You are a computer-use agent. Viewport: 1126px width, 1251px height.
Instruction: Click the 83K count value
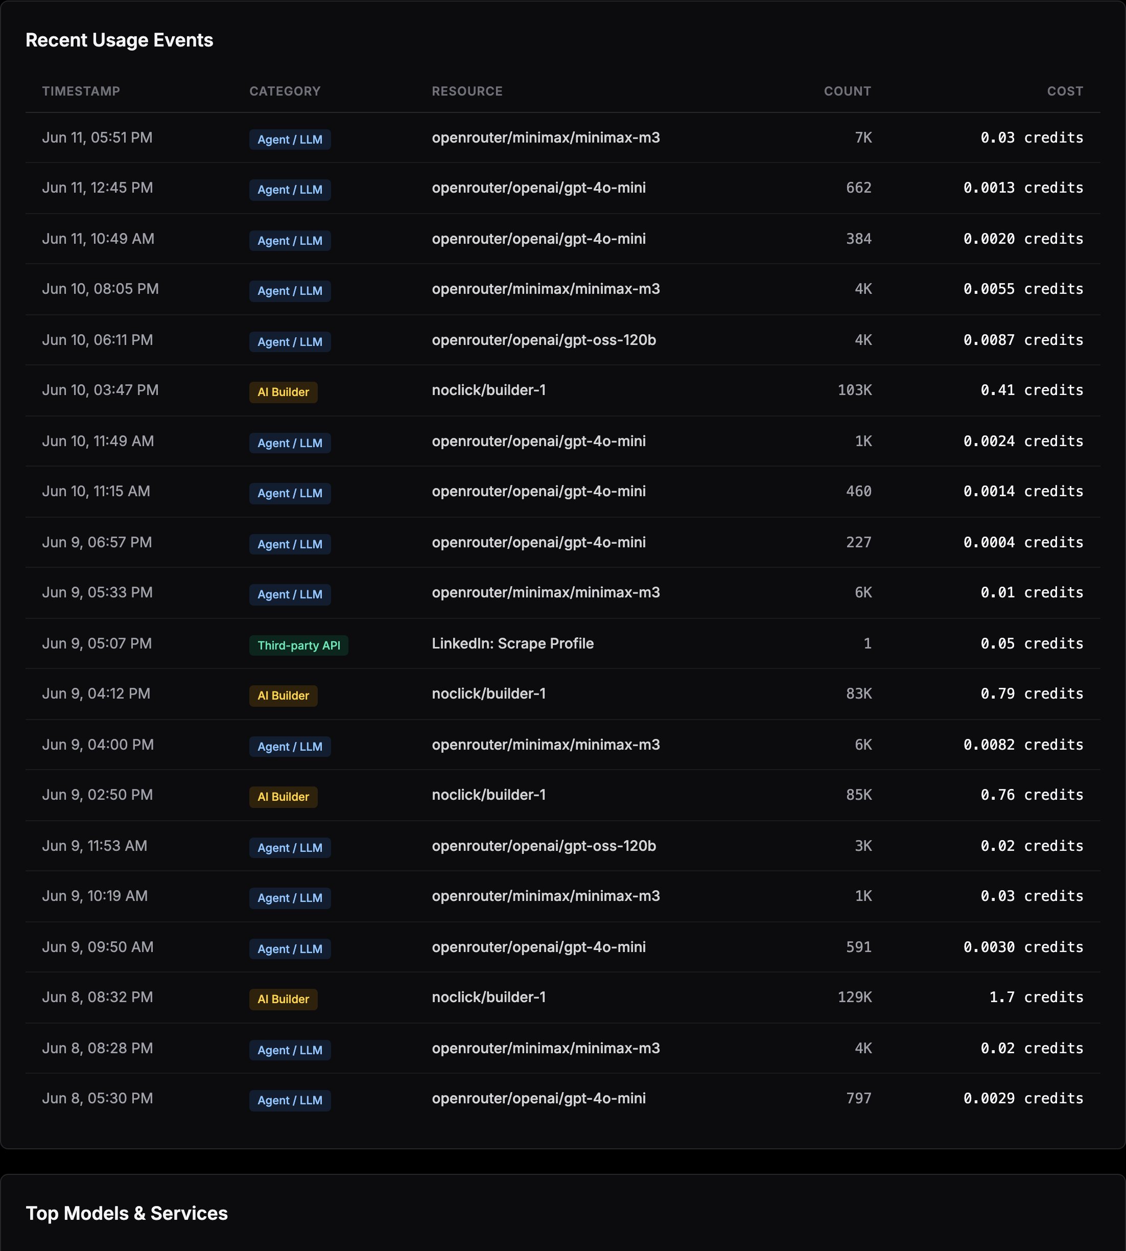pyautogui.click(x=859, y=693)
